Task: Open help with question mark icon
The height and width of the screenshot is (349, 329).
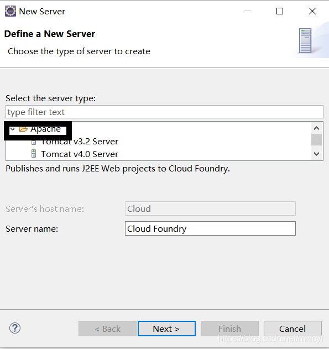Action: 15,328
